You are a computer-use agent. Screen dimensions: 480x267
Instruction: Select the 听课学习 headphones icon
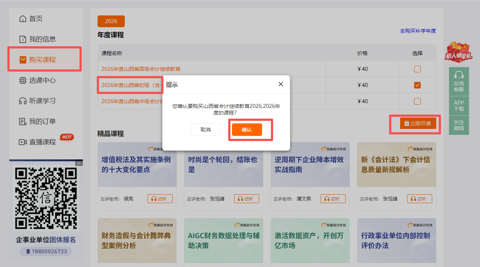(x=23, y=101)
